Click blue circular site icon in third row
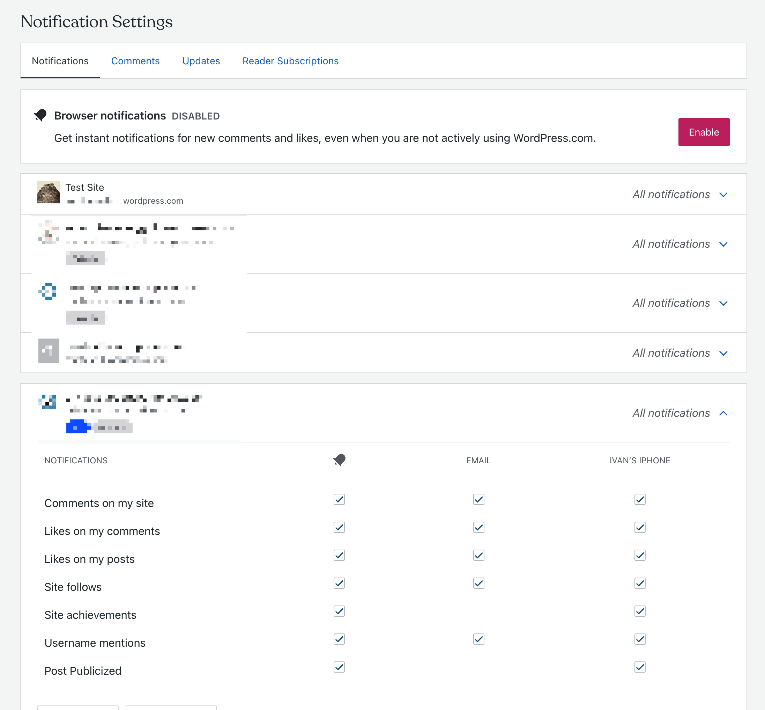 [48, 291]
